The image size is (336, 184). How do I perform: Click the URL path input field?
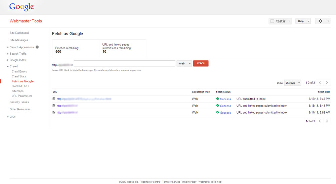point(125,63)
